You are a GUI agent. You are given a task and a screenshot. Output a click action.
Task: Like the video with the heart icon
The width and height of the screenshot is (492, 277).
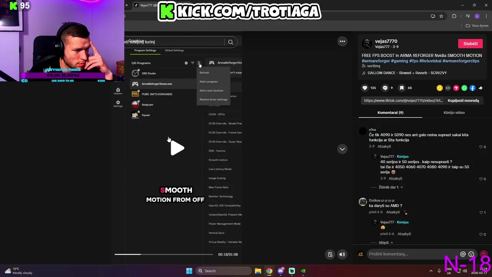(365, 88)
